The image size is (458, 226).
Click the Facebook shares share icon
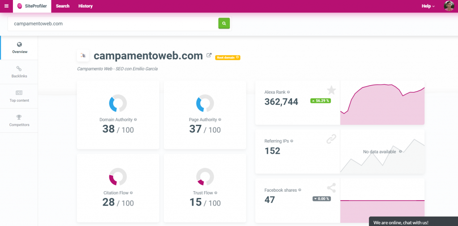point(331,188)
